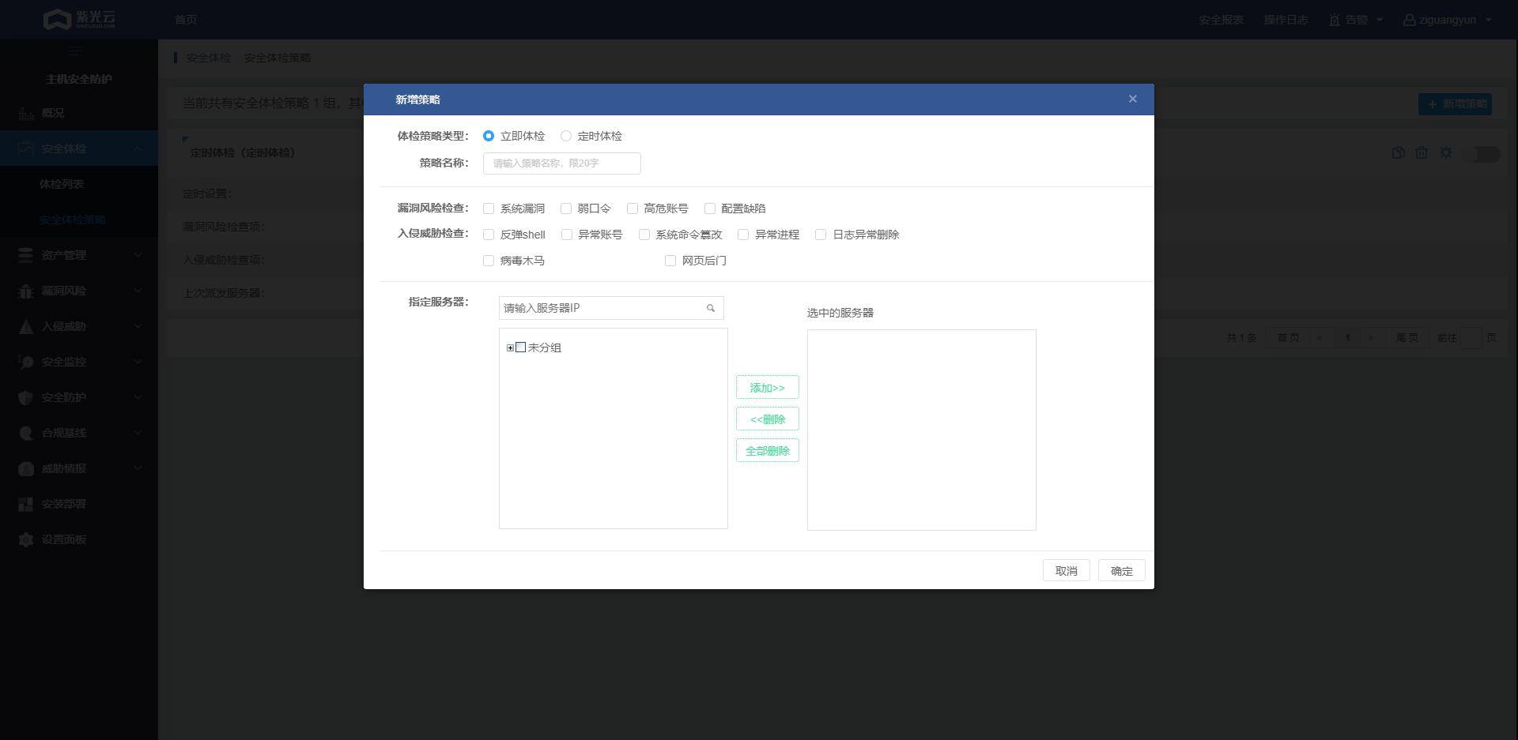Click 取消 to cancel the dialog
1518x740 pixels.
tap(1067, 570)
